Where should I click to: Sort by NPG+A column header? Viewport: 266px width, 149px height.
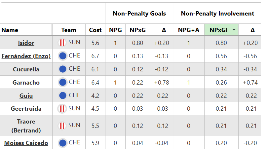click(188, 30)
